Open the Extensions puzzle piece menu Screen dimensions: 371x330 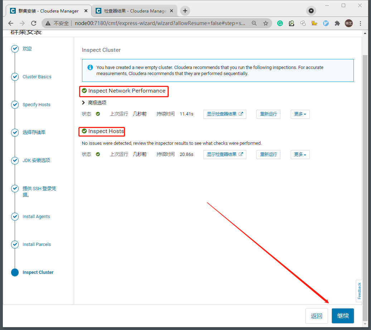337,23
